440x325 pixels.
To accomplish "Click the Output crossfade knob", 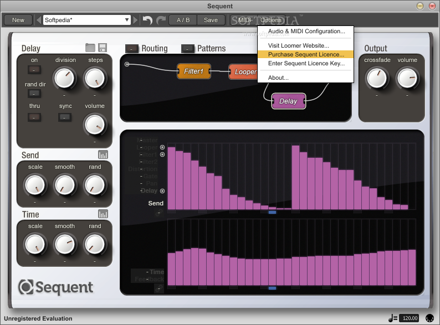I will [377, 78].
